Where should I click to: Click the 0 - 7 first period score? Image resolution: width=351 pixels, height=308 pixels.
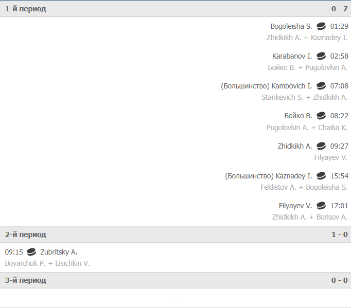point(340,9)
